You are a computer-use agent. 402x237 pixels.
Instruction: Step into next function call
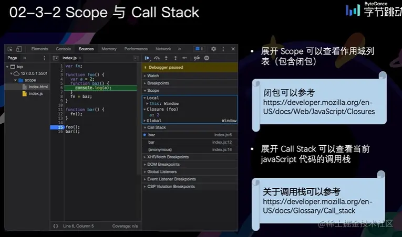coord(166,58)
